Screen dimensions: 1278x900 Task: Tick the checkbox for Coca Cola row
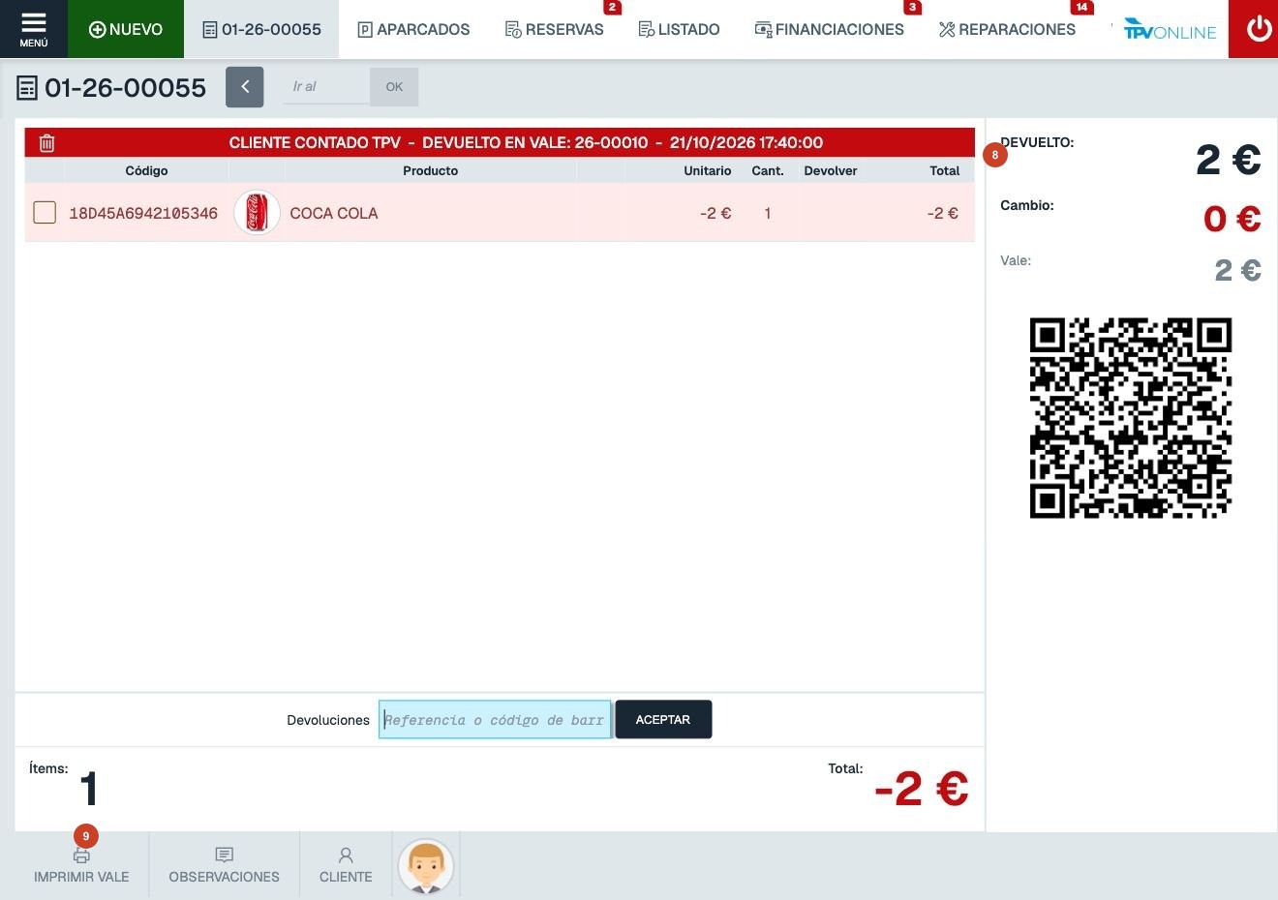[x=45, y=212]
